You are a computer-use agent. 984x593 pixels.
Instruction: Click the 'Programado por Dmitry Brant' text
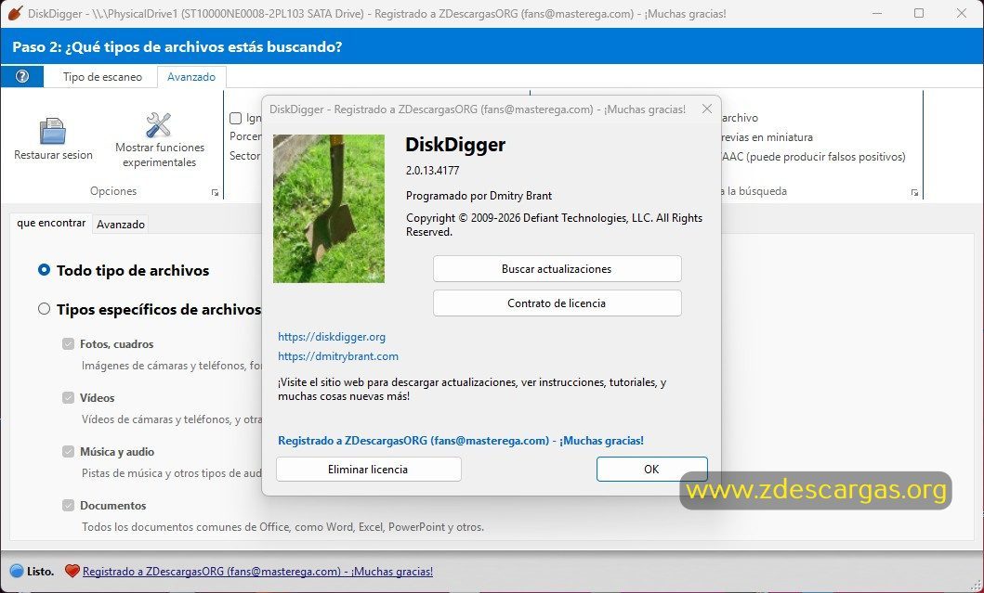coord(479,196)
